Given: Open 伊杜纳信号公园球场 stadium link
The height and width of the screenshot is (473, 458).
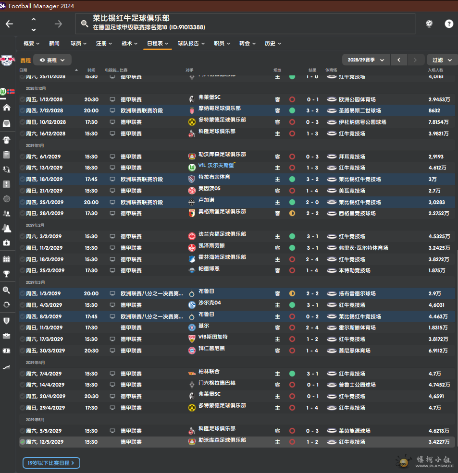Looking at the screenshot, I should pos(362,122).
